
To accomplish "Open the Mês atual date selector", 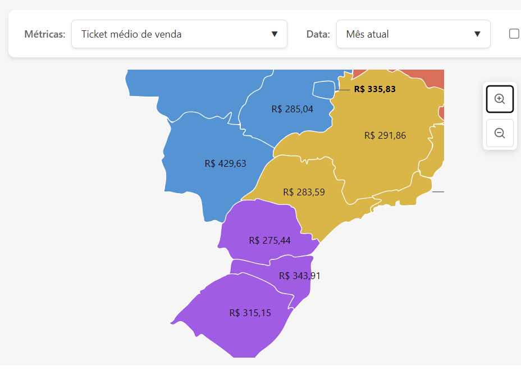I will 413,34.
